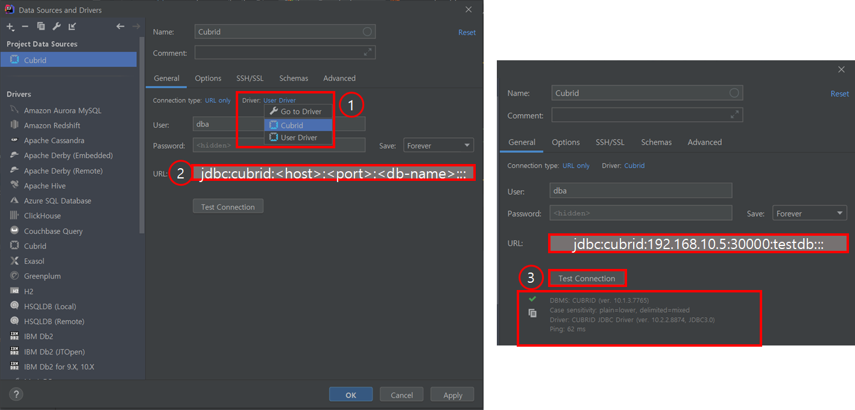Click the import arrow icon beside the wrench
This screenshot has height=410, width=855.
point(72,26)
